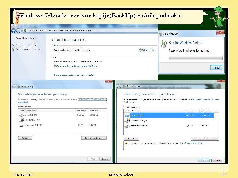Click DVD RW Drive icon in left backup window
The width and height of the screenshot is (238, 178).
tap(22, 120)
